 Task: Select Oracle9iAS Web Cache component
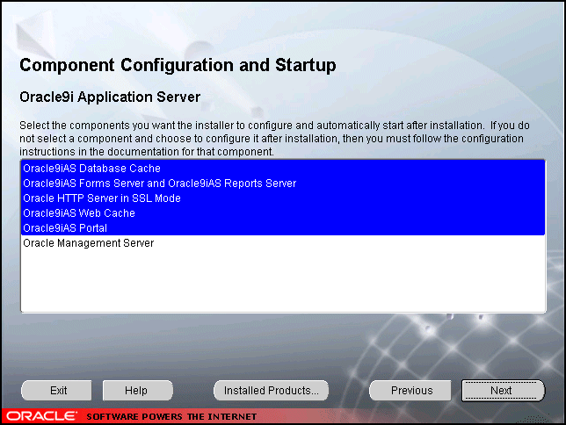point(283,213)
